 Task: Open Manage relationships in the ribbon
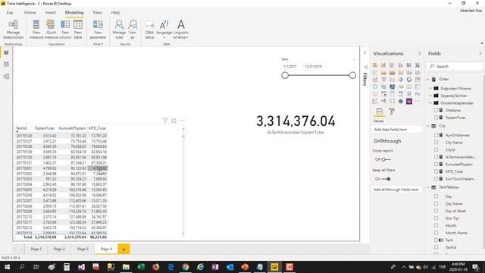[13, 30]
